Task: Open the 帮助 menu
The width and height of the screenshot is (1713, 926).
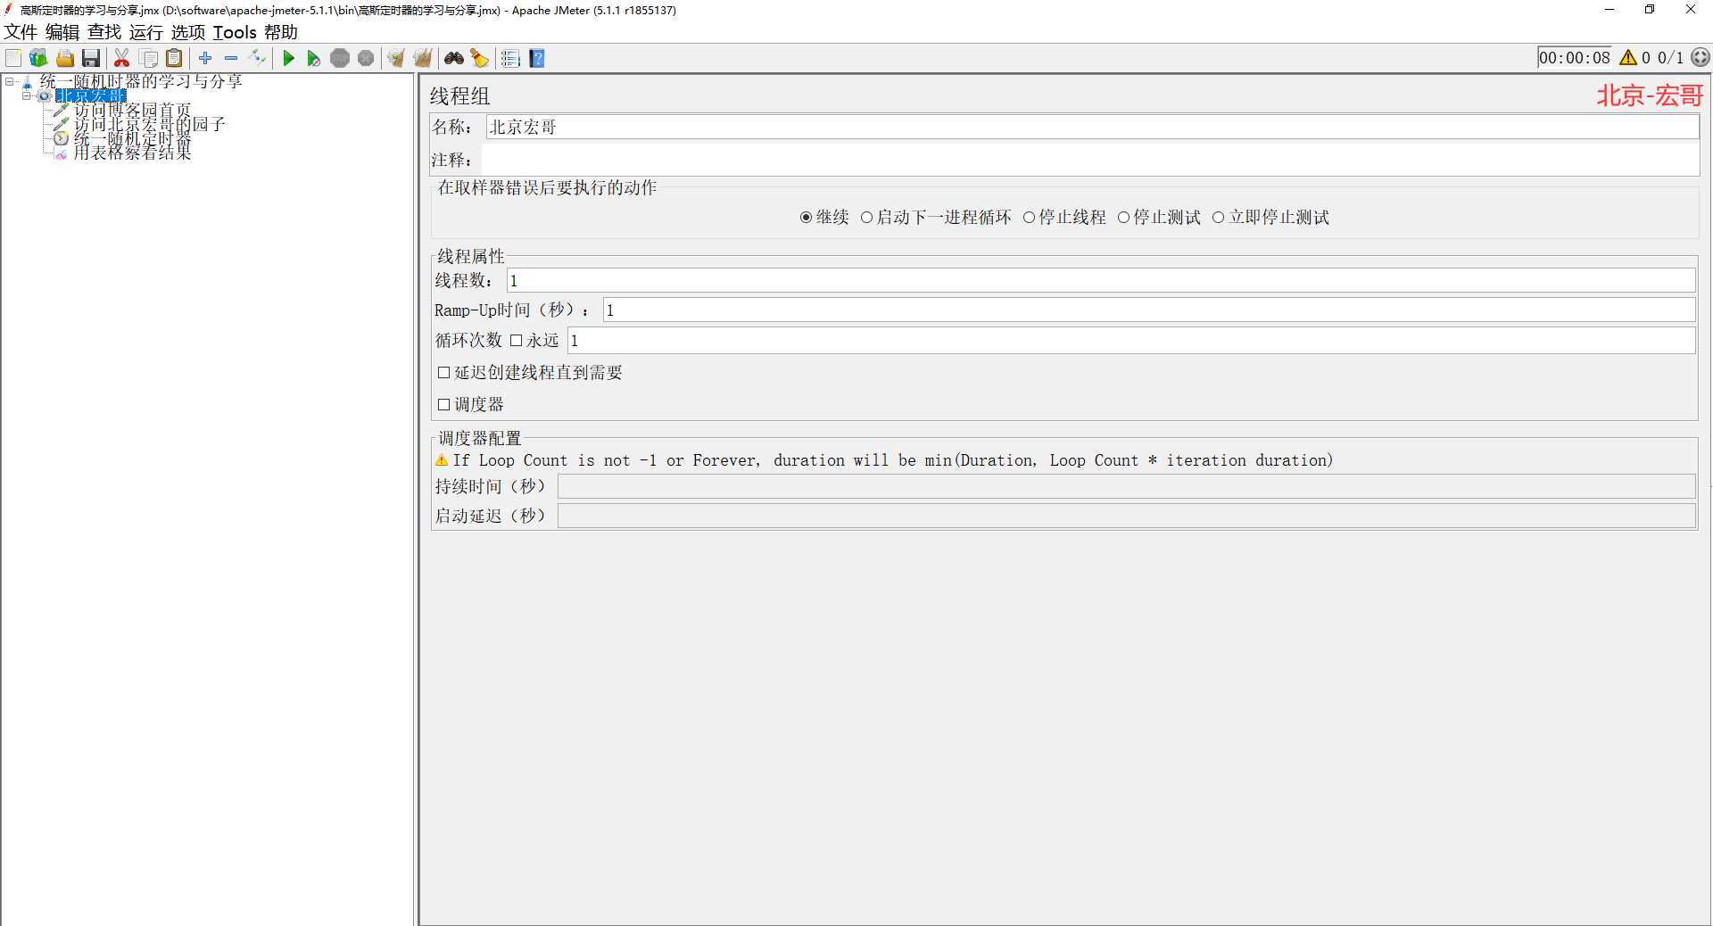Action: pos(281,32)
